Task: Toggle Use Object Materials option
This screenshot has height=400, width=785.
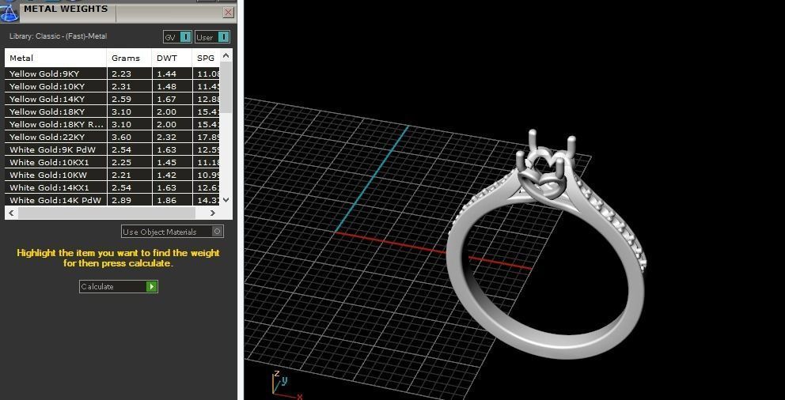Action: tap(173, 232)
